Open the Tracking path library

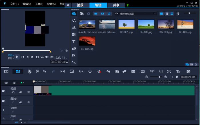tap(74, 62)
